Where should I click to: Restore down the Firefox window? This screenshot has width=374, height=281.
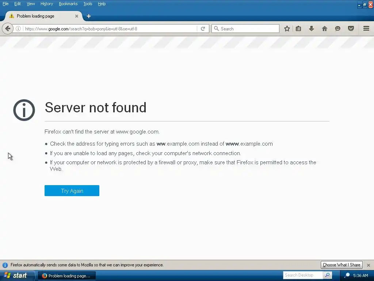(x=365, y=4)
